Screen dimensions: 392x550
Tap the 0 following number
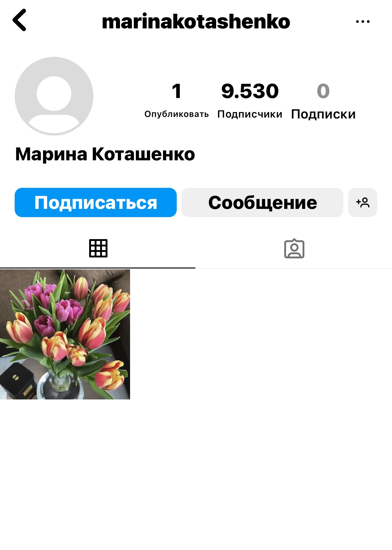323,91
